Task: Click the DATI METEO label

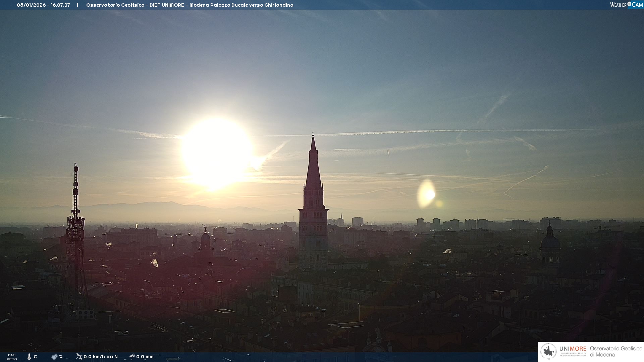Action: click(12, 357)
